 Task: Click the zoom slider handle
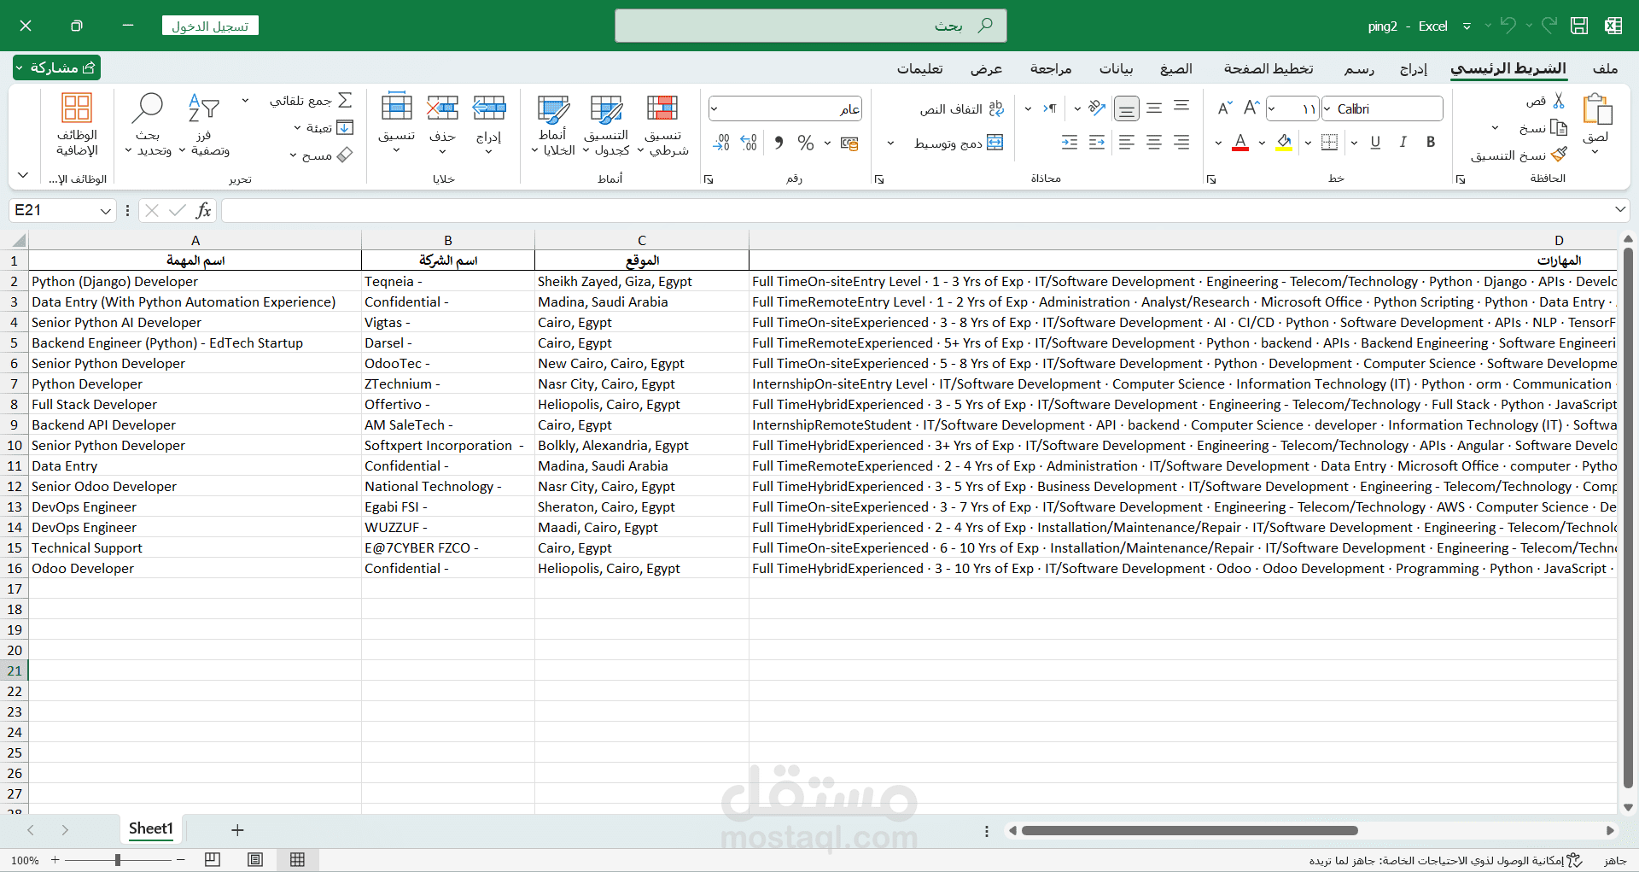point(118,860)
